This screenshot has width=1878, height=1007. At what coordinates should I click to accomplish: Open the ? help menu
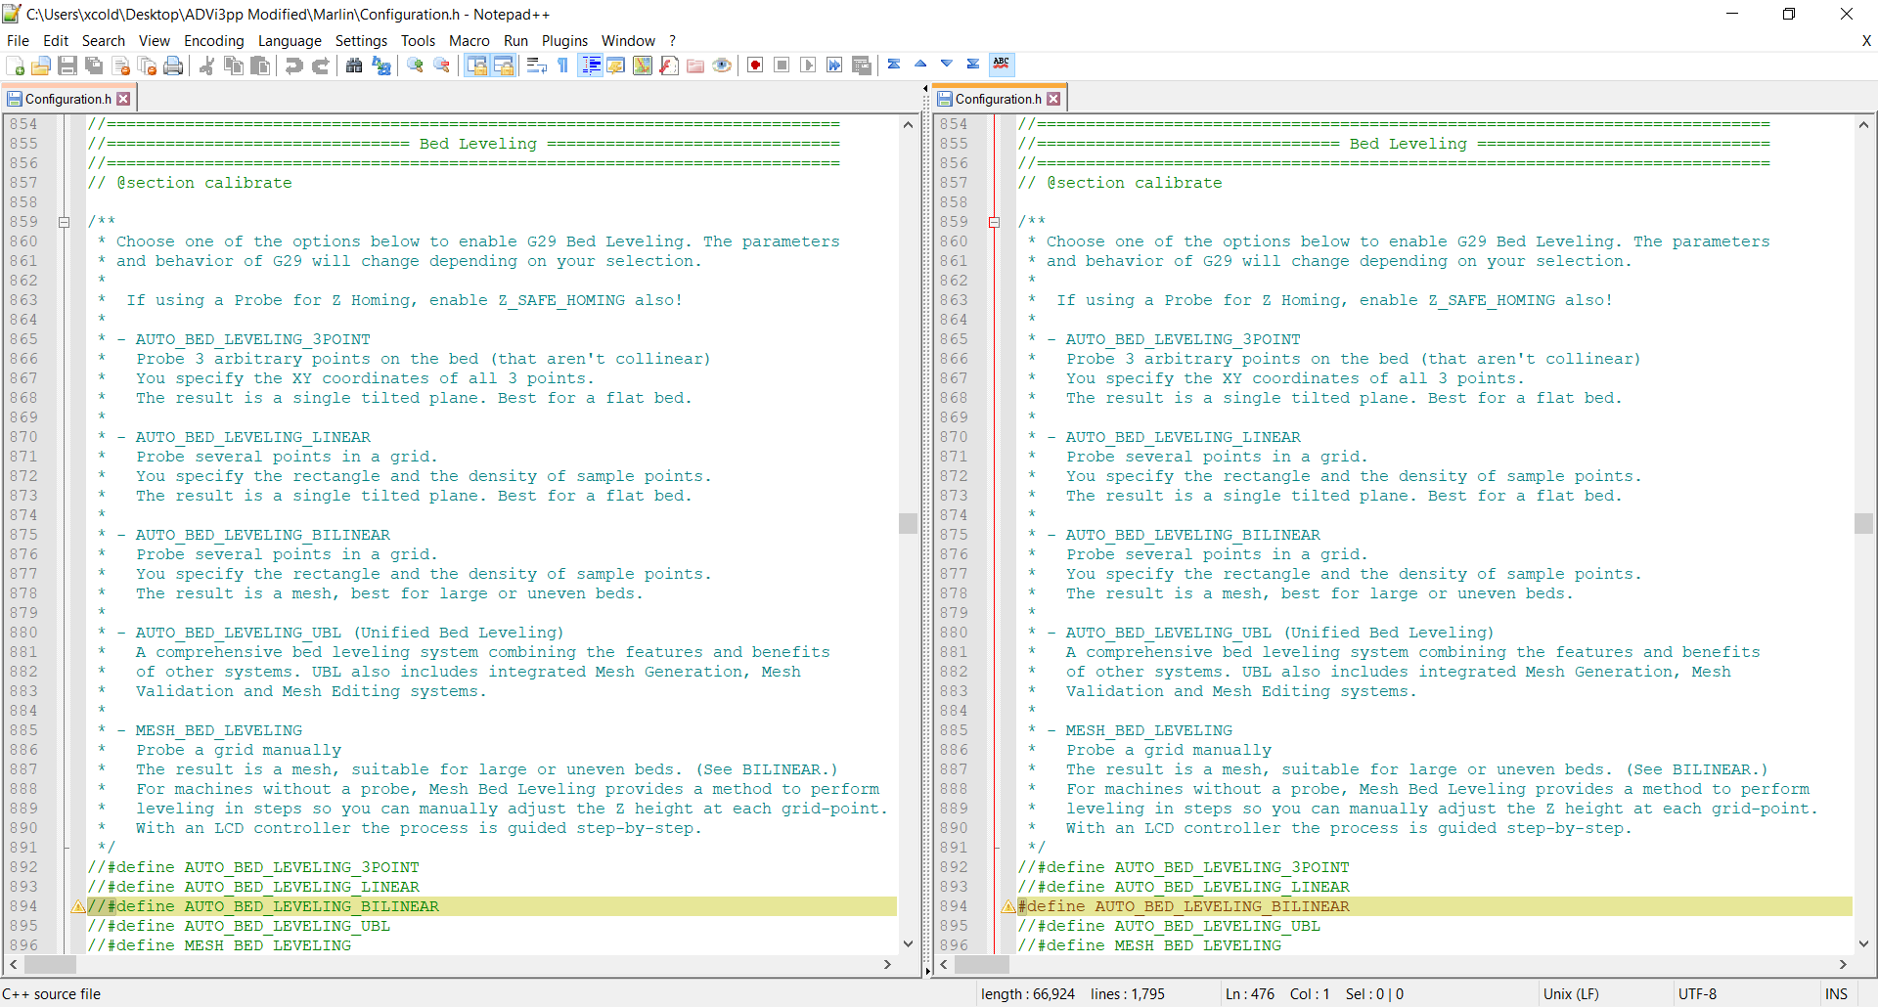(673, 41)
